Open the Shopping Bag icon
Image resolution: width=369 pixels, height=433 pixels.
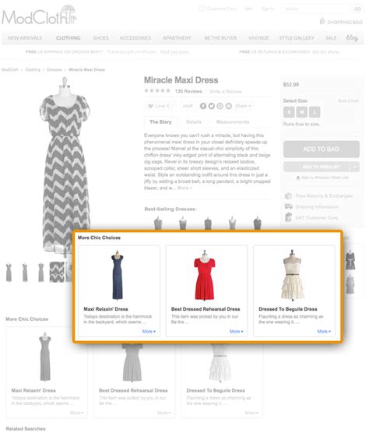(322, 21)
